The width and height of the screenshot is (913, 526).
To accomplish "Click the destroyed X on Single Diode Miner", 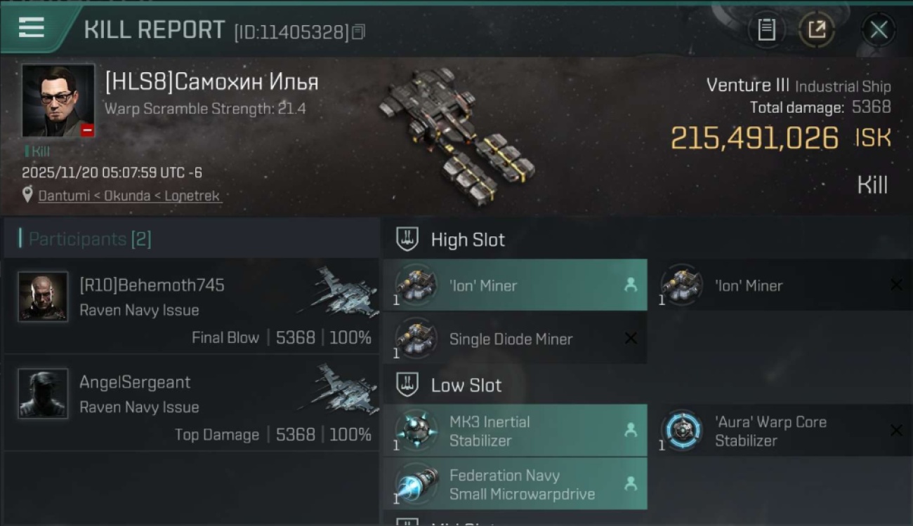I will [x=631, y=339].
